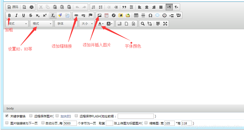Click paste as plain text icon
The width and height of the screenshot is (244, 131).
[x=62, y=7]
